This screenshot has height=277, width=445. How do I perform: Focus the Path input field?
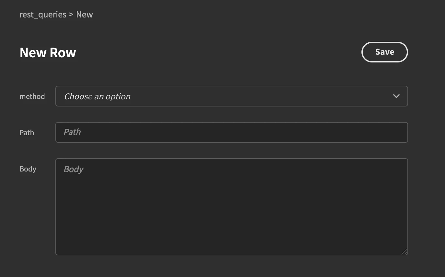[232, 132]
